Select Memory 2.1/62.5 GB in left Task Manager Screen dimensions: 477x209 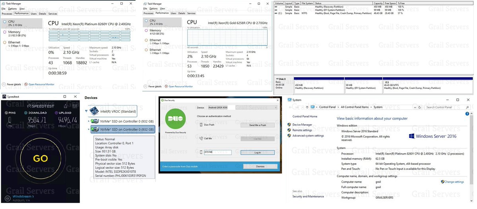pyautogui.click(x=21, y=33)
